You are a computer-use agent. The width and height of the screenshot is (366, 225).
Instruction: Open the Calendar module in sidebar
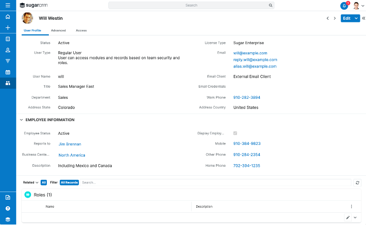(8, 72)
